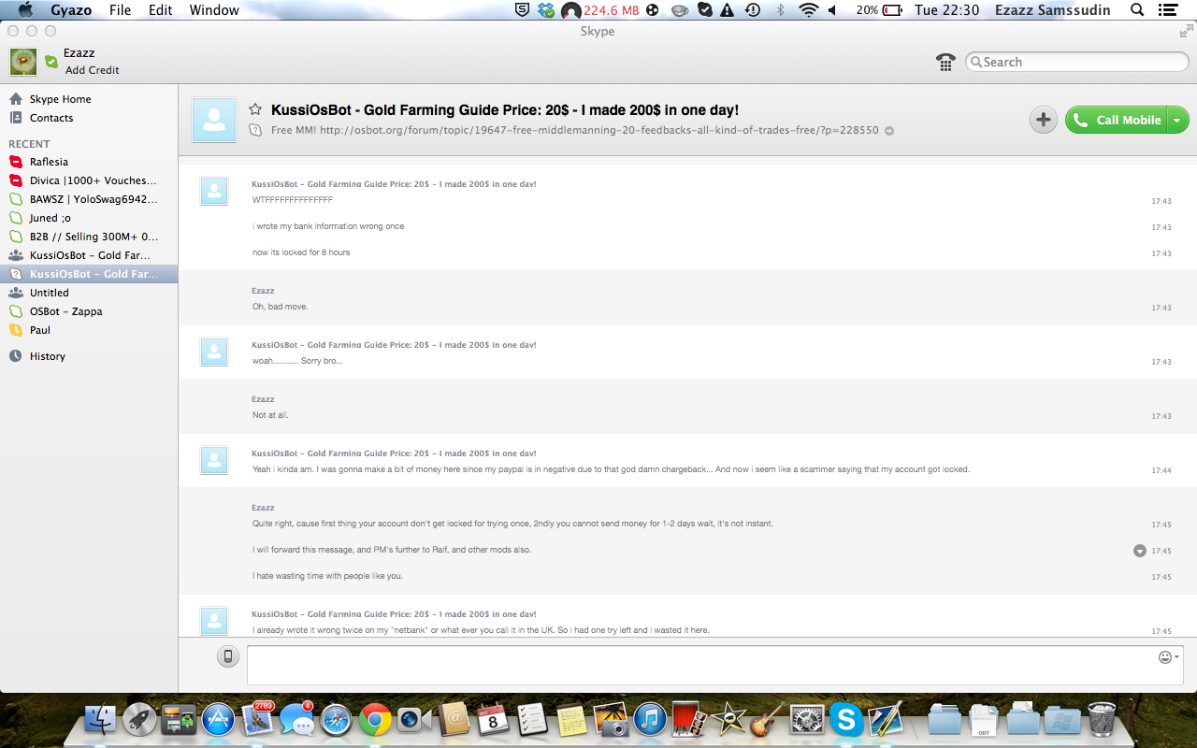
Task: Open iTunes from the Dock
Action: click(x=650, y=720)
